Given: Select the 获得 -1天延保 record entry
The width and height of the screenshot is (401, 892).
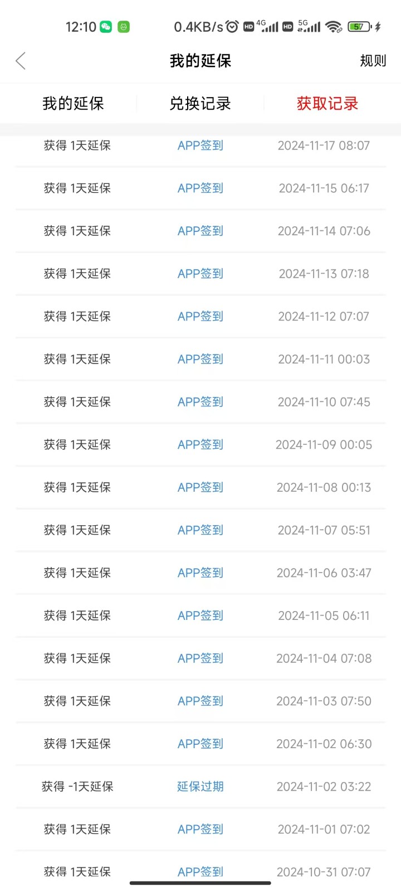Looking at the screenshot, I should point(77,787).
